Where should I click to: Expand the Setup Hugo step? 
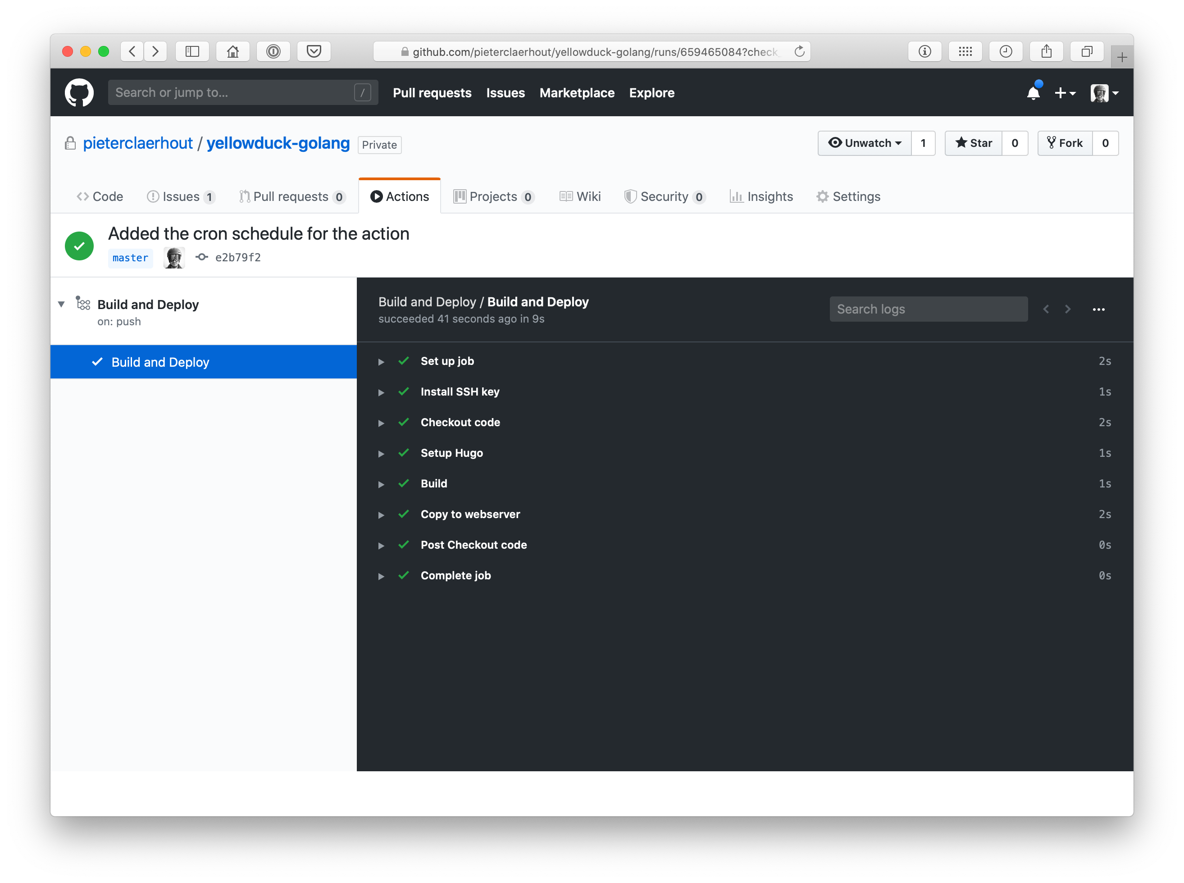coord(381,454)
